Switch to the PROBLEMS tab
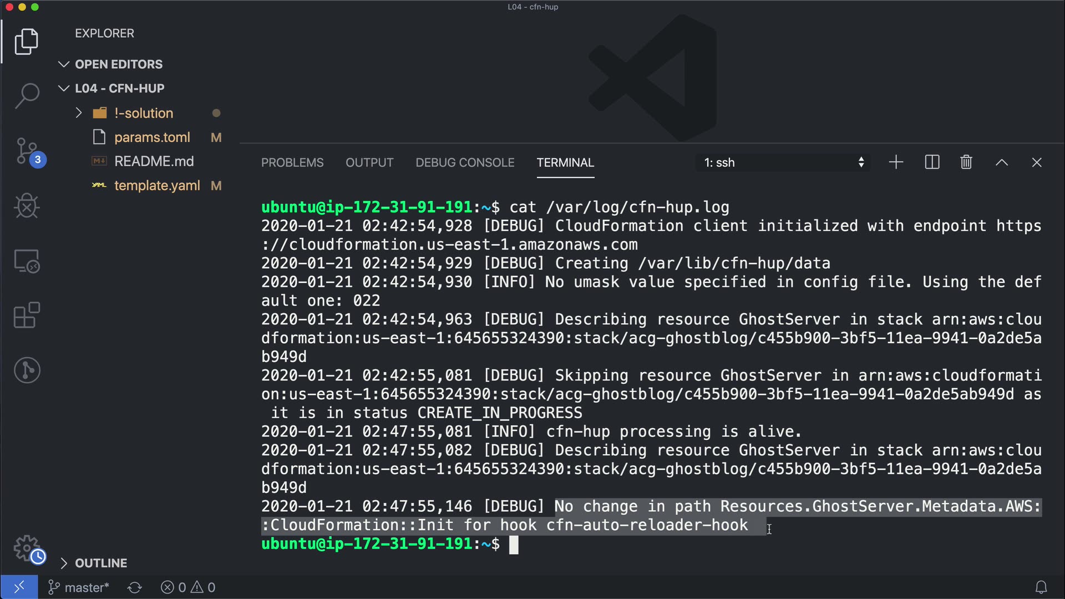1065x599 pixels. point(292,163)
